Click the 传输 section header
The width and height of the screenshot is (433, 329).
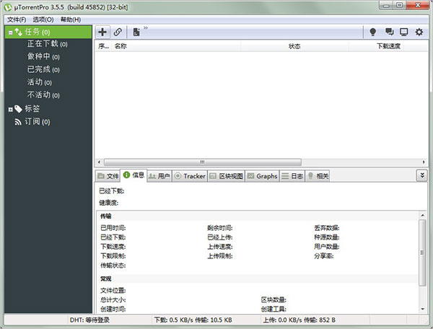[x=106, y=216]
